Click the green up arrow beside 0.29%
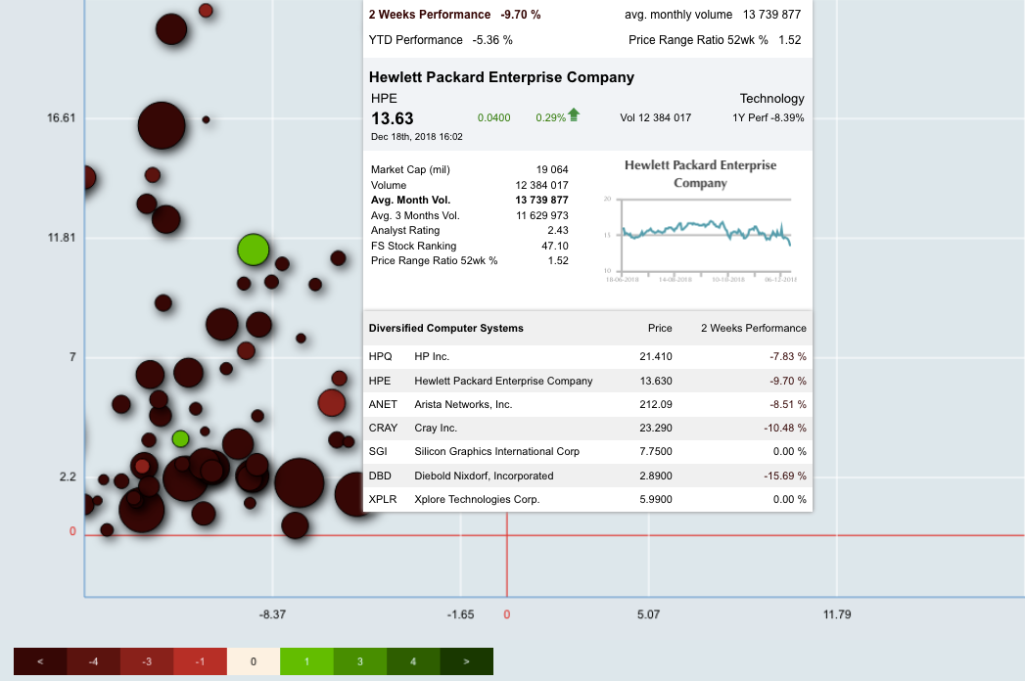Screen dimensions: 1025x681 tap(574, 115)
